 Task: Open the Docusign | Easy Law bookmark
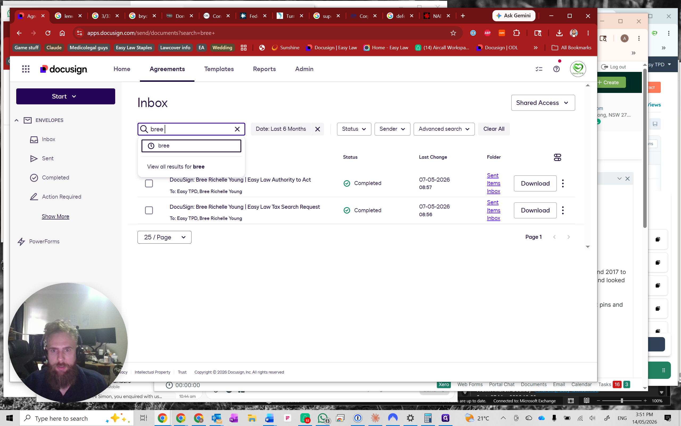(x=332, y=48)
